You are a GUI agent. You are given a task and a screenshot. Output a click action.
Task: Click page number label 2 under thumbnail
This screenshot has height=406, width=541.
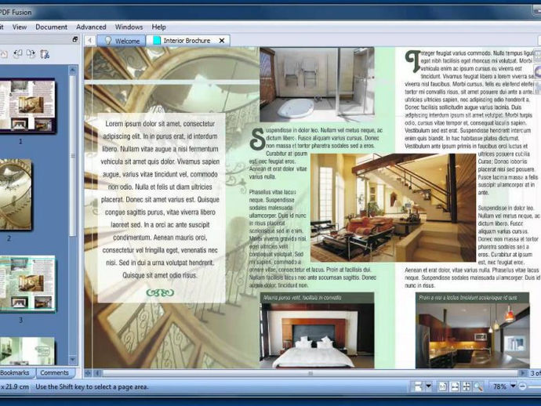tap(9, 238)
